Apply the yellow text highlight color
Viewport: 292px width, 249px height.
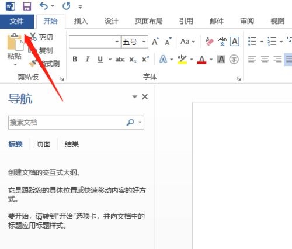(x=182, y=59)
